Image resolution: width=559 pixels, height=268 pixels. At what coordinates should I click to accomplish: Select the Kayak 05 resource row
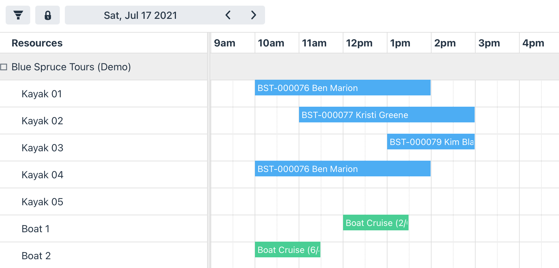104,202
